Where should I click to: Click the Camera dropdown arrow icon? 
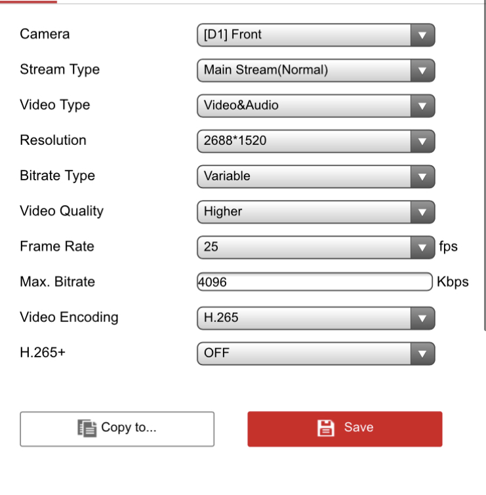tap(422, 35)
